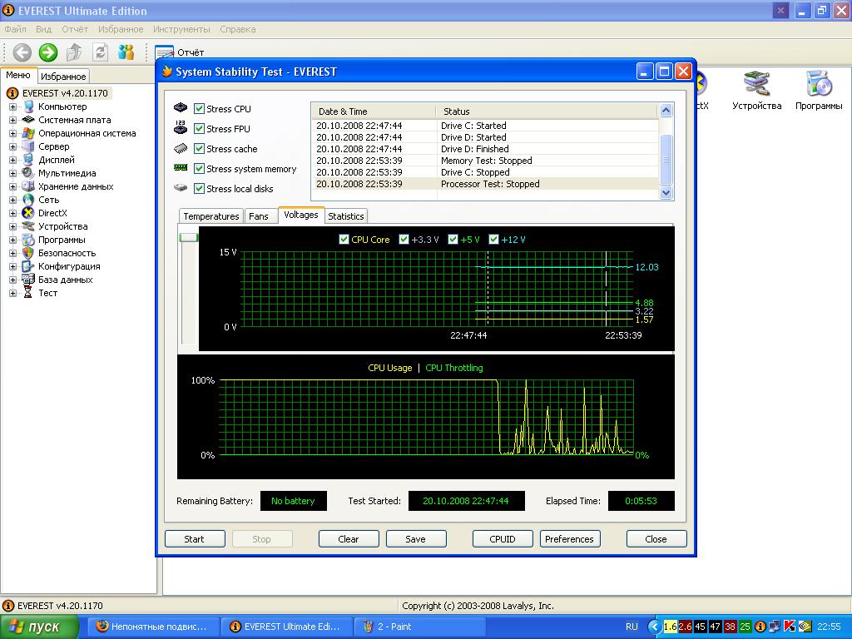The image size is (852, 639).
Task: Select the DirectX tree item icon
Action: click(x=28, y=213)
